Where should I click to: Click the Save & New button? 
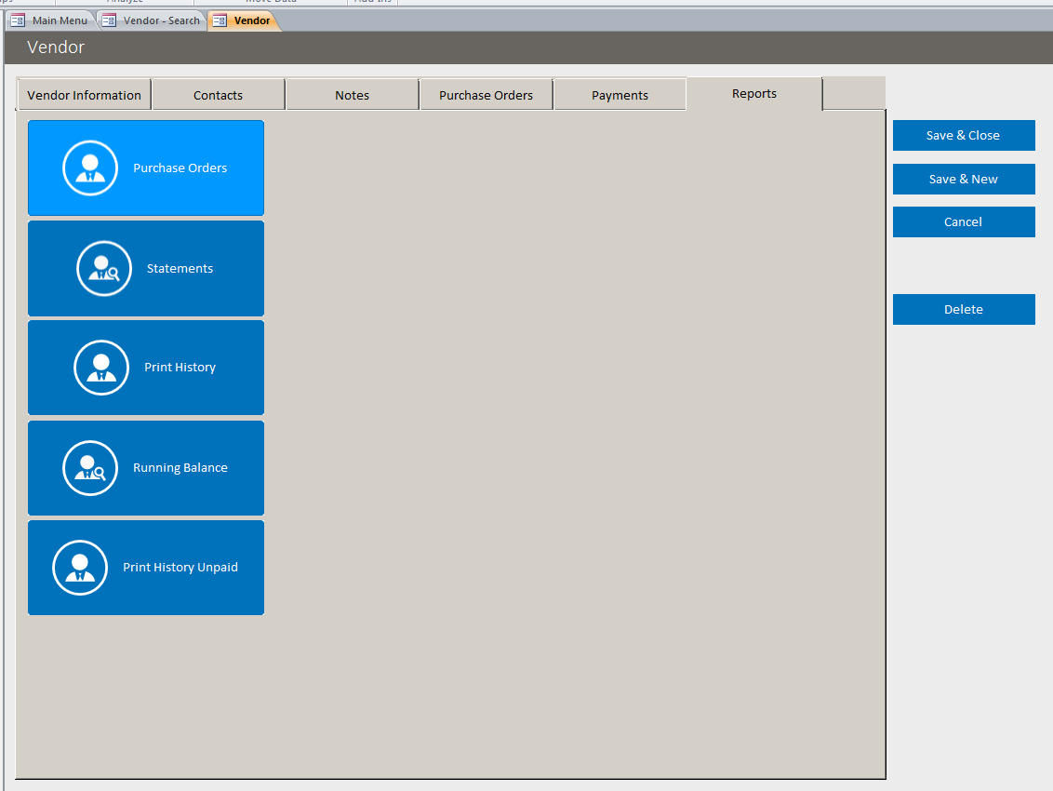click(x=964, y=179)
